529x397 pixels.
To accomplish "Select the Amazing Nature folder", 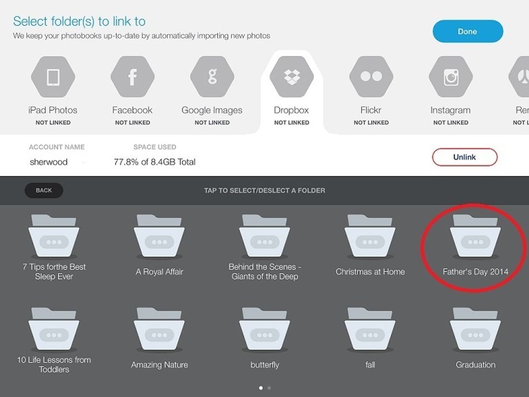I will click(159, 331).
